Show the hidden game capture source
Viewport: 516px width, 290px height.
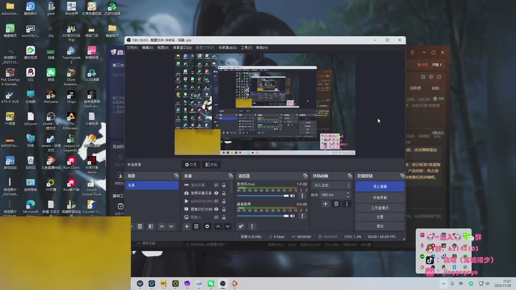(x=216, y=185)
